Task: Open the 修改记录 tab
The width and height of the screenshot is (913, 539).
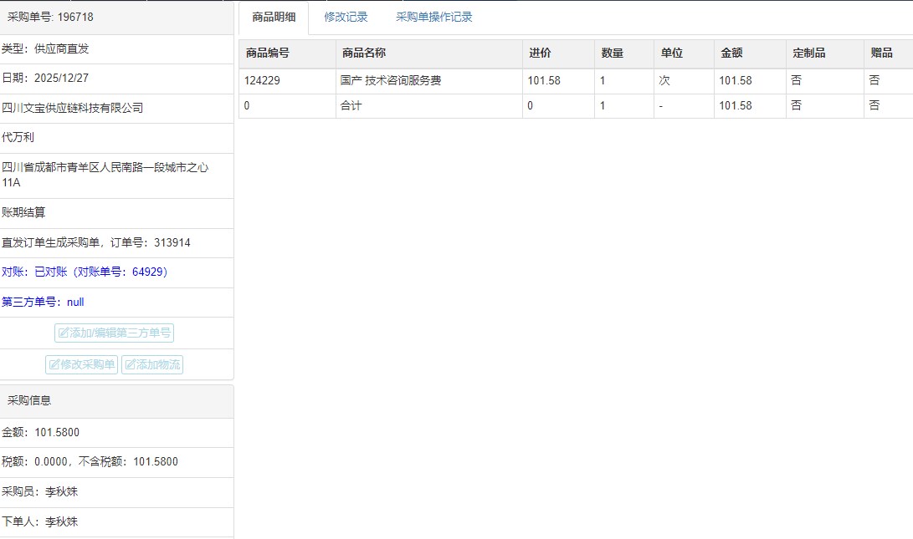Action: tap(346, 17)
